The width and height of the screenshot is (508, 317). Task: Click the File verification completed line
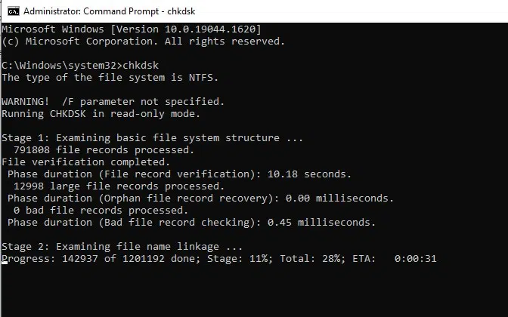pyautogui.click(x=86, y=162)
